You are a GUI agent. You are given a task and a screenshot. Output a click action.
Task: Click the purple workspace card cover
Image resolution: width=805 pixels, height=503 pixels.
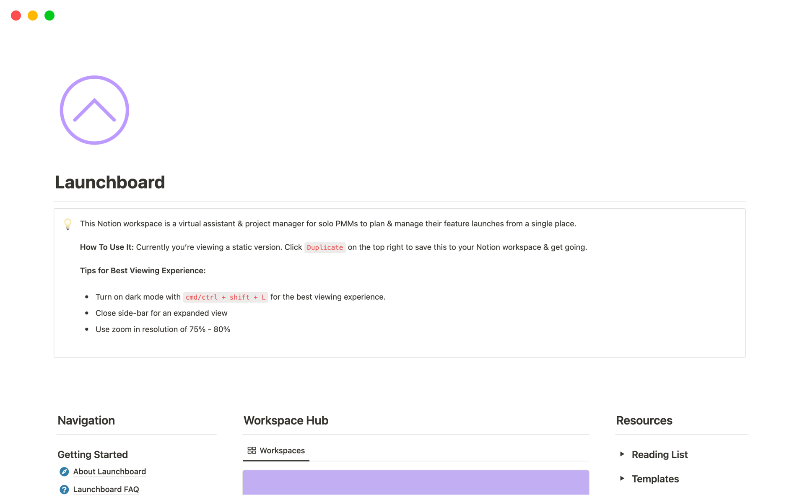click(415, 482)
